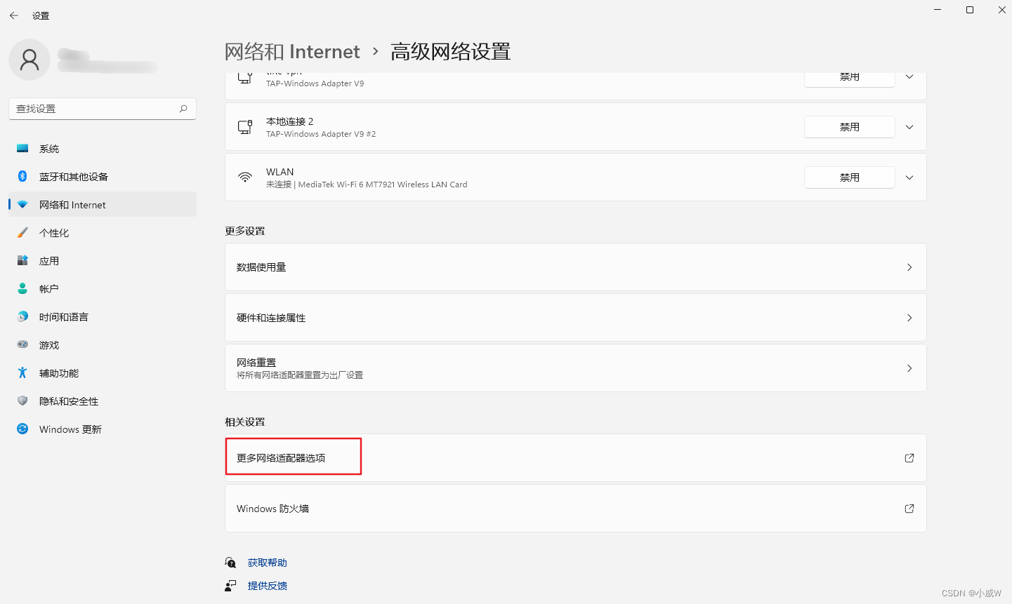Image resolution: width=1012 pixels, height=604 pixels.
Task: Open Windows 更新 settings category
Action: pos(103,429)
